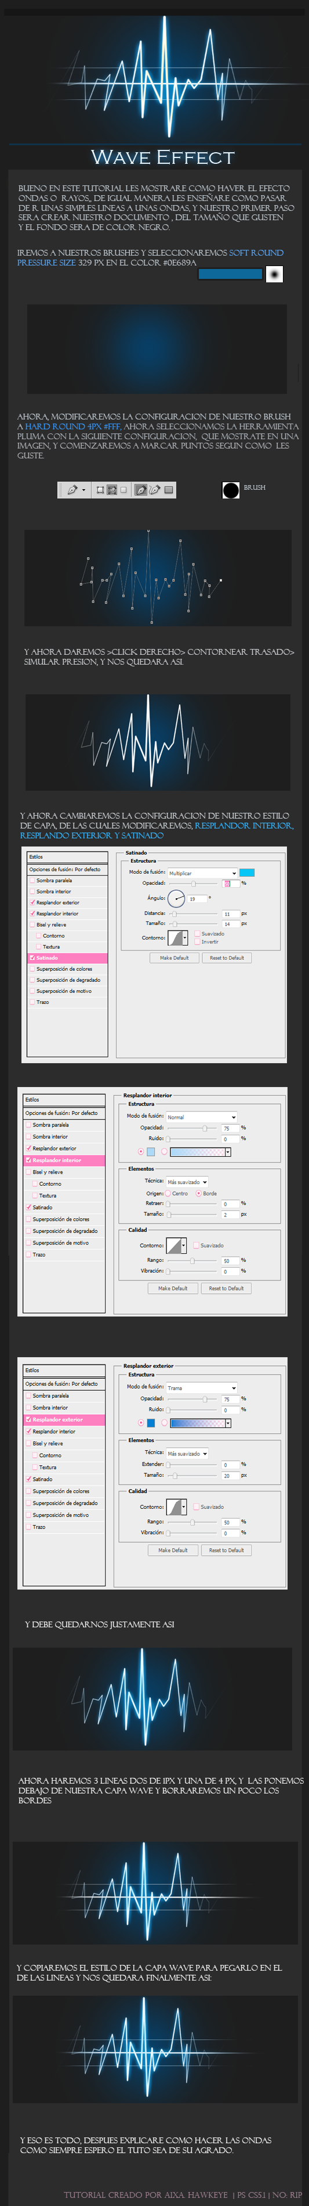Click the angle value field in Satinado
Screen dimensions: 309x2206
[x=197, y=898]
